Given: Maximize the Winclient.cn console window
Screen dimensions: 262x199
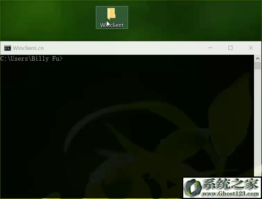Looking at the screenshot, I should 230,48.
